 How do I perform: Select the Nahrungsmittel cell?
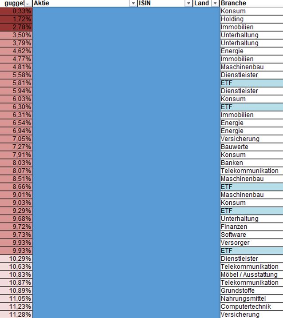(x=252, y=299)
